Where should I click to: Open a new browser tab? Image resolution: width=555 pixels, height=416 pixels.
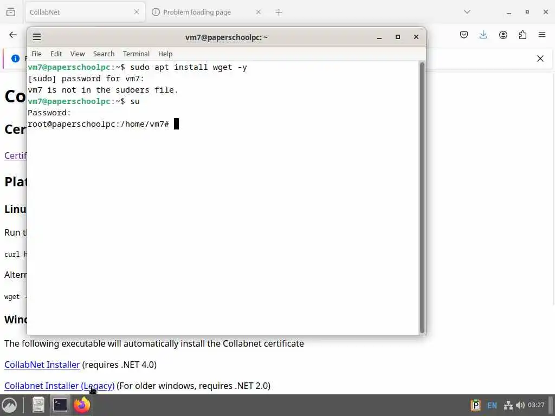click(x=279, y=12)
